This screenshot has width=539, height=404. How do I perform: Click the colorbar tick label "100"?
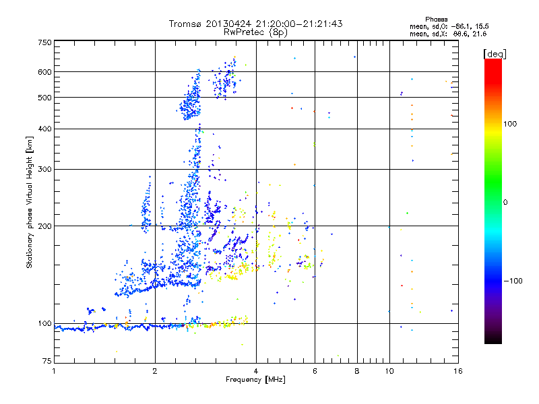click(x=510, y=124)
